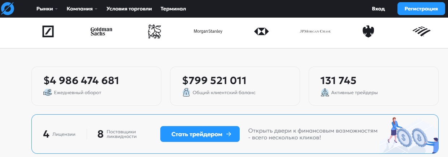Click the Вход login link
Image resolution: width=448 pixels, height=157 pixels.
tap(378, 9)
